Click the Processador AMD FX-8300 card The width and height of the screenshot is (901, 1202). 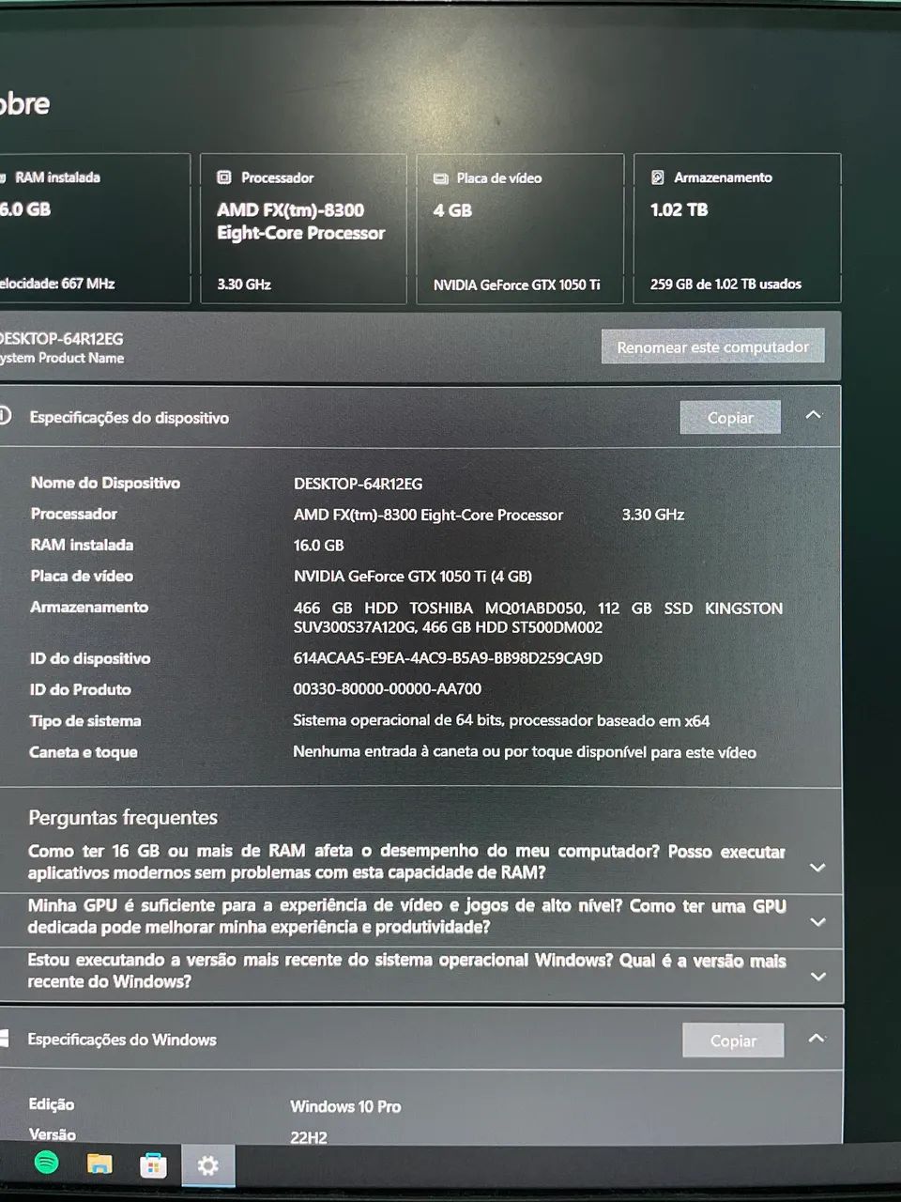pyautogui.click(x=303, y=229)
